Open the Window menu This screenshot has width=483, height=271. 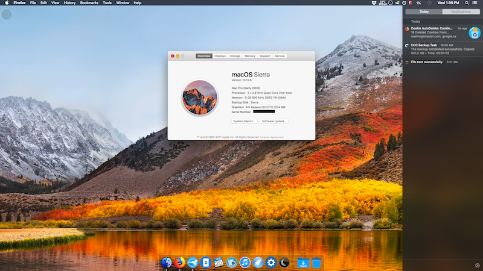(123, 3)
